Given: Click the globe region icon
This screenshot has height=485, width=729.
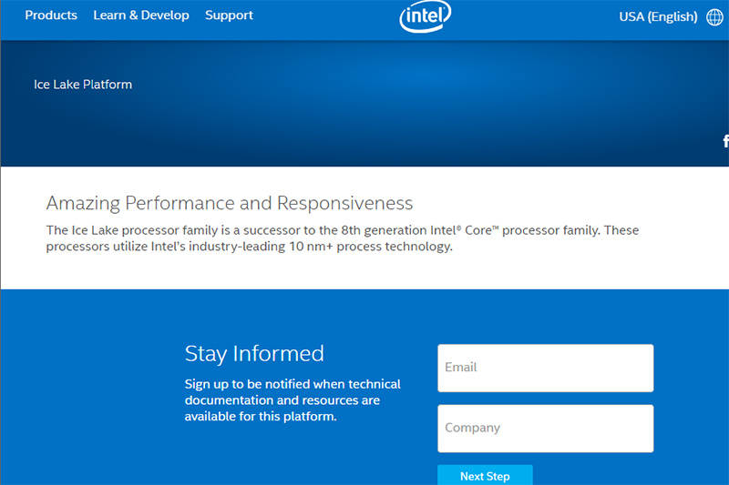Looking at the screenshot, I should [x=714, y=17].
